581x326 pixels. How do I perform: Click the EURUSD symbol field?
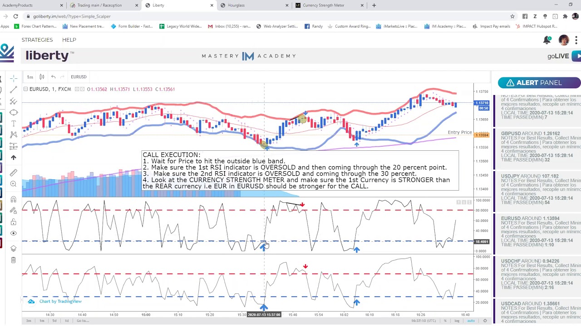[79, 77]
